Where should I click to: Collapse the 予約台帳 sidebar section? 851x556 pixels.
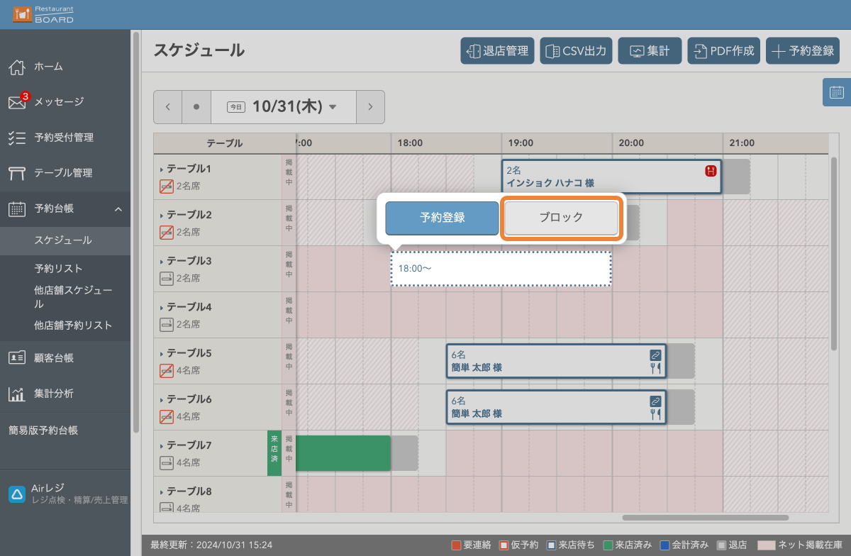pos(118,209)
